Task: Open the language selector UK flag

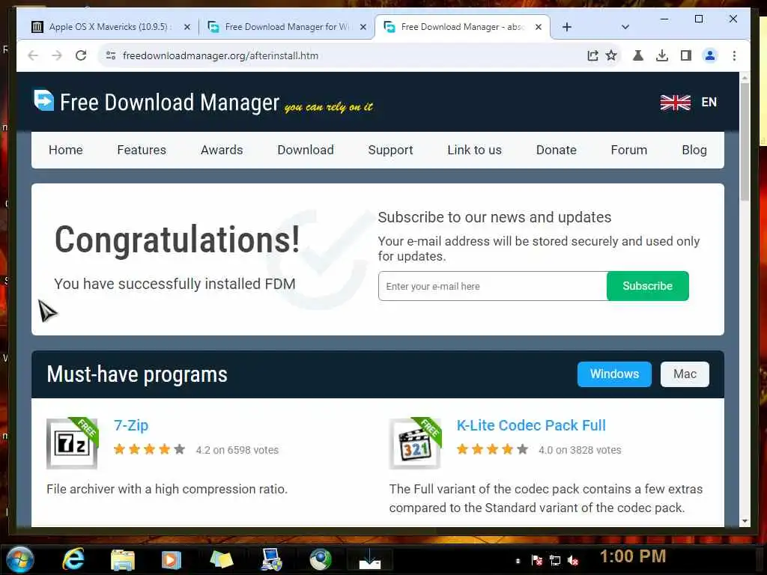Action: (675, 102)
